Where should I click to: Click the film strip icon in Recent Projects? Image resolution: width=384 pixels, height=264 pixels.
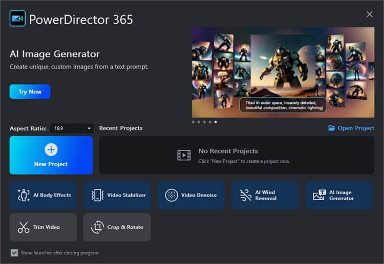click(x=184, y=155)
